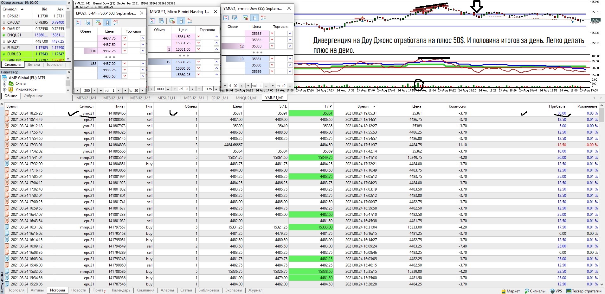Screen dimensions: 605x294
Task: Switch to the MESU21,M5 chart tab
Action: 140,98
